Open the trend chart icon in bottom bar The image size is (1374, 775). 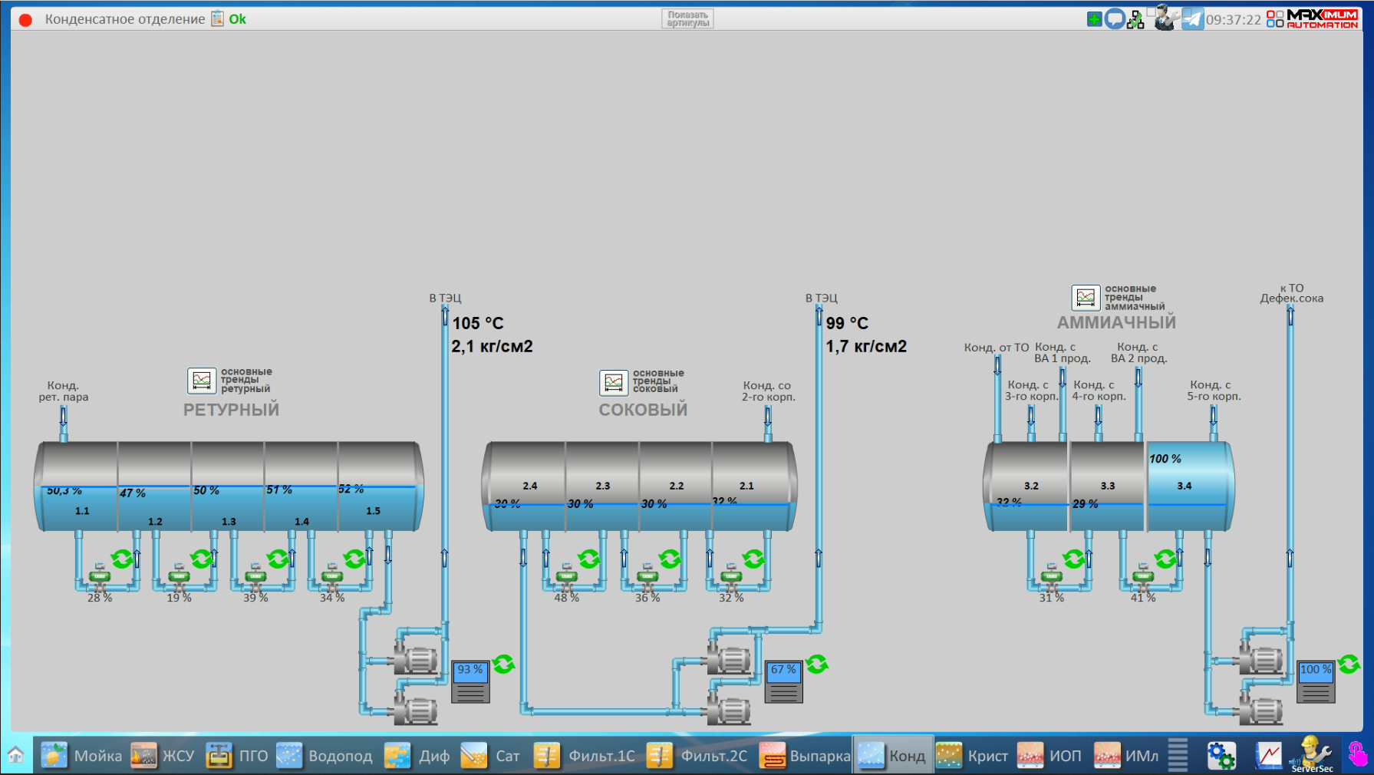tap(1268, 756)
